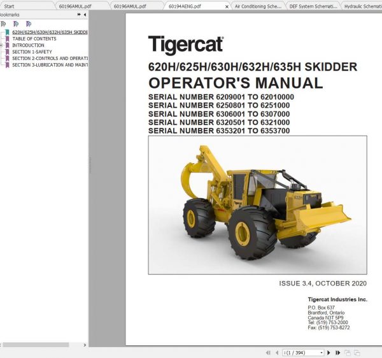The image size is (382, 358).
Task: Click the OPERATOR'S MANUAL title text
Action: [236, 83]
